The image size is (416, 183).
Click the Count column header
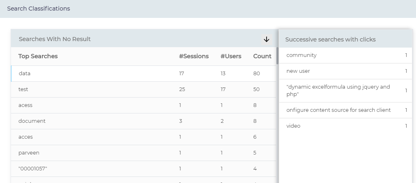262,56
